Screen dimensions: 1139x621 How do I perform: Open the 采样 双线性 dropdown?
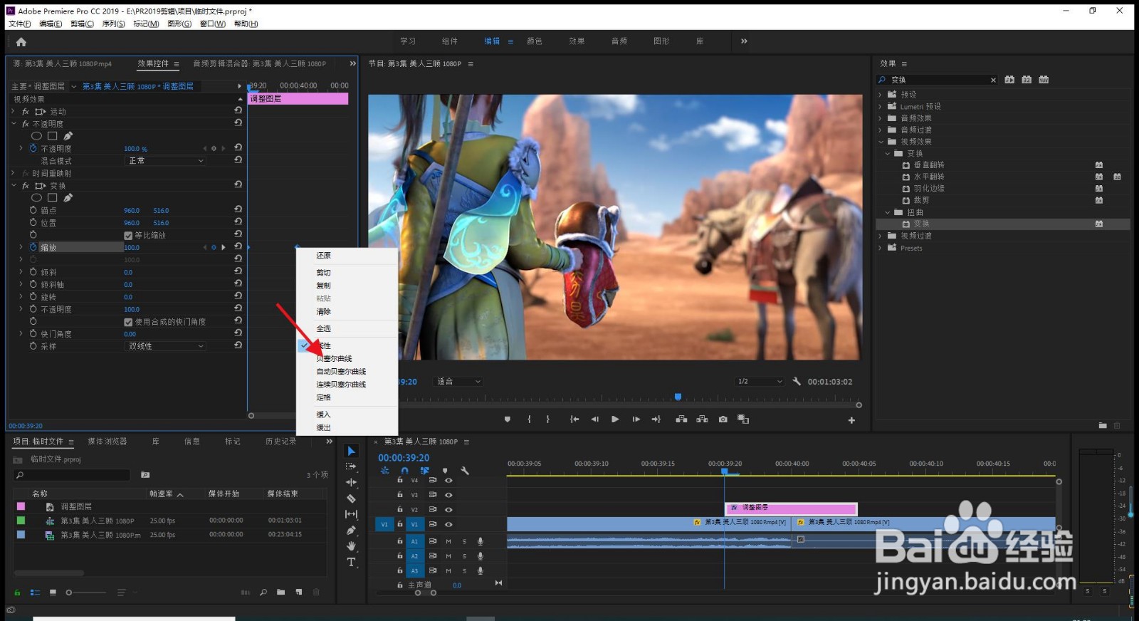pos(165,346)
